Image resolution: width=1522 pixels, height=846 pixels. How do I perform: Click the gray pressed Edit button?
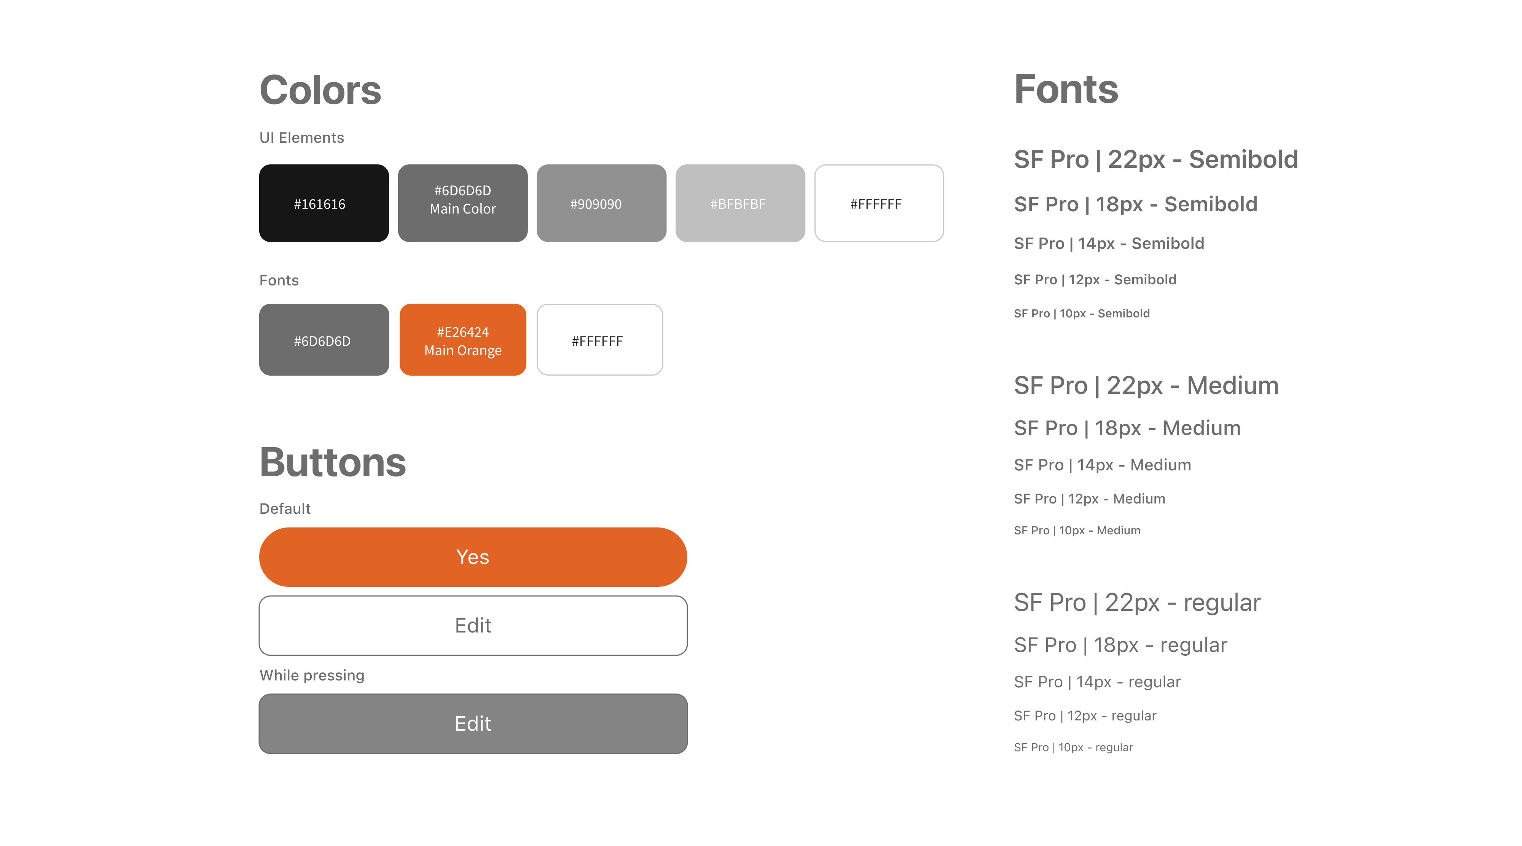[473, 723]
